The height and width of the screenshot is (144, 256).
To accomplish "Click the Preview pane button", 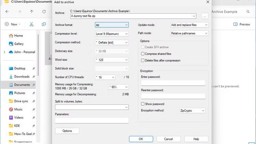I will click(x=242, y=24).
